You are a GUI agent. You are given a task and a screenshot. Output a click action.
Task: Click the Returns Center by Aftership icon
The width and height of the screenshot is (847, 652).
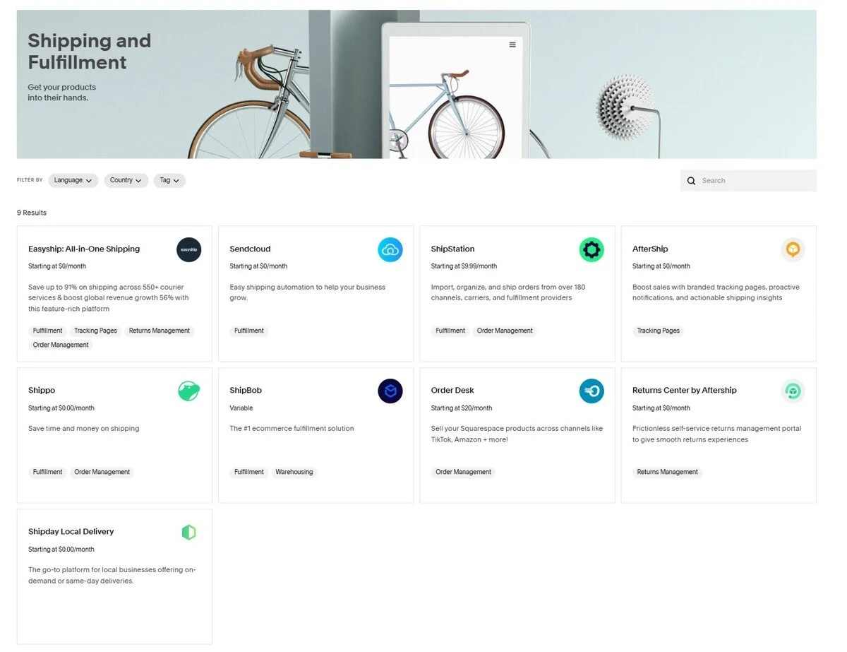(x=793, y=391)
